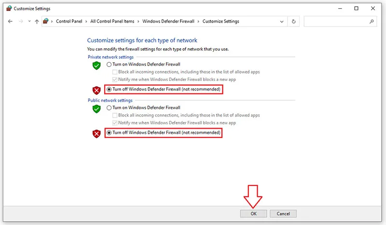Check Block all incoming connections under Private
The height and width of the screenshot is (225, 386).
[115, 72]
